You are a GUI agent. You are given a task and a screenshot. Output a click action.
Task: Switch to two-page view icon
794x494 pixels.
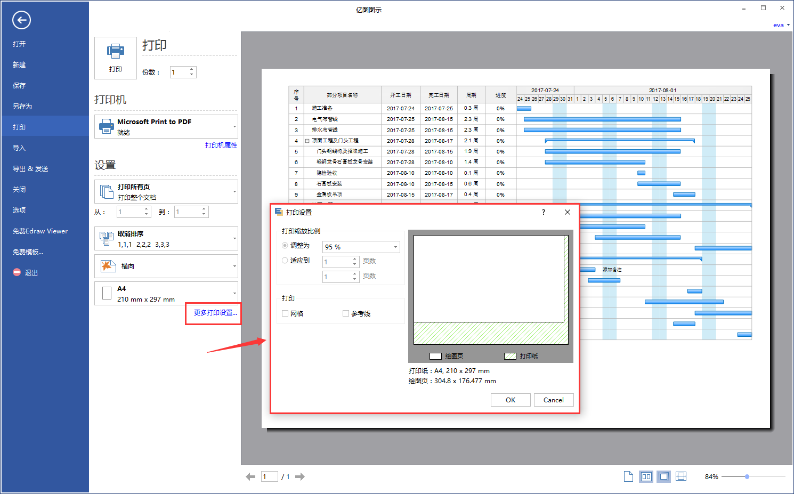tap(646, 476)
